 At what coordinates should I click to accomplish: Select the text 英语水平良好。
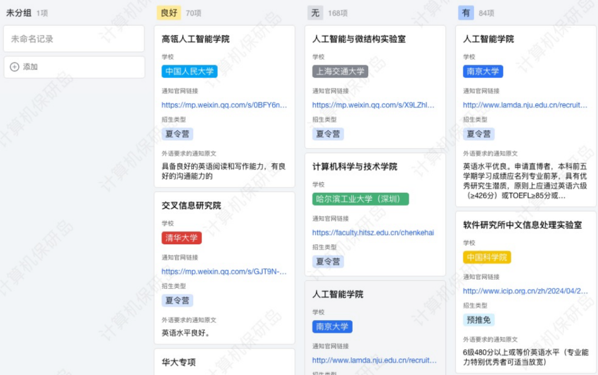pyautogui.click(x=185, y=333)
